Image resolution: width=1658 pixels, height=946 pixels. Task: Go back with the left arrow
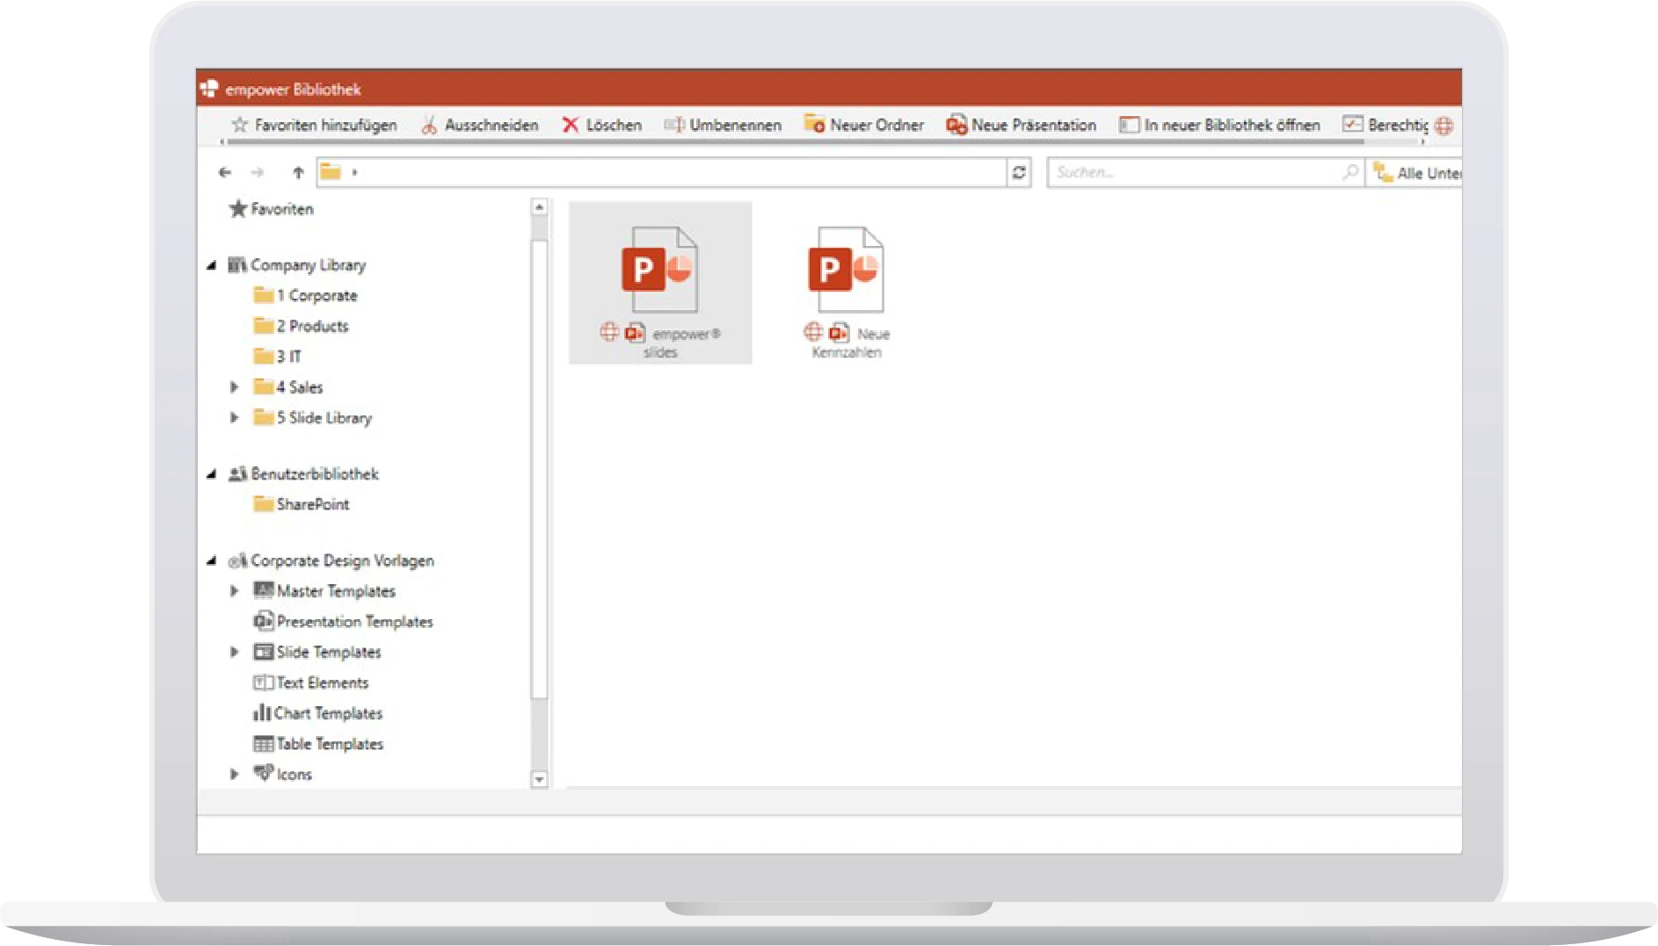[x=225, y=172]
